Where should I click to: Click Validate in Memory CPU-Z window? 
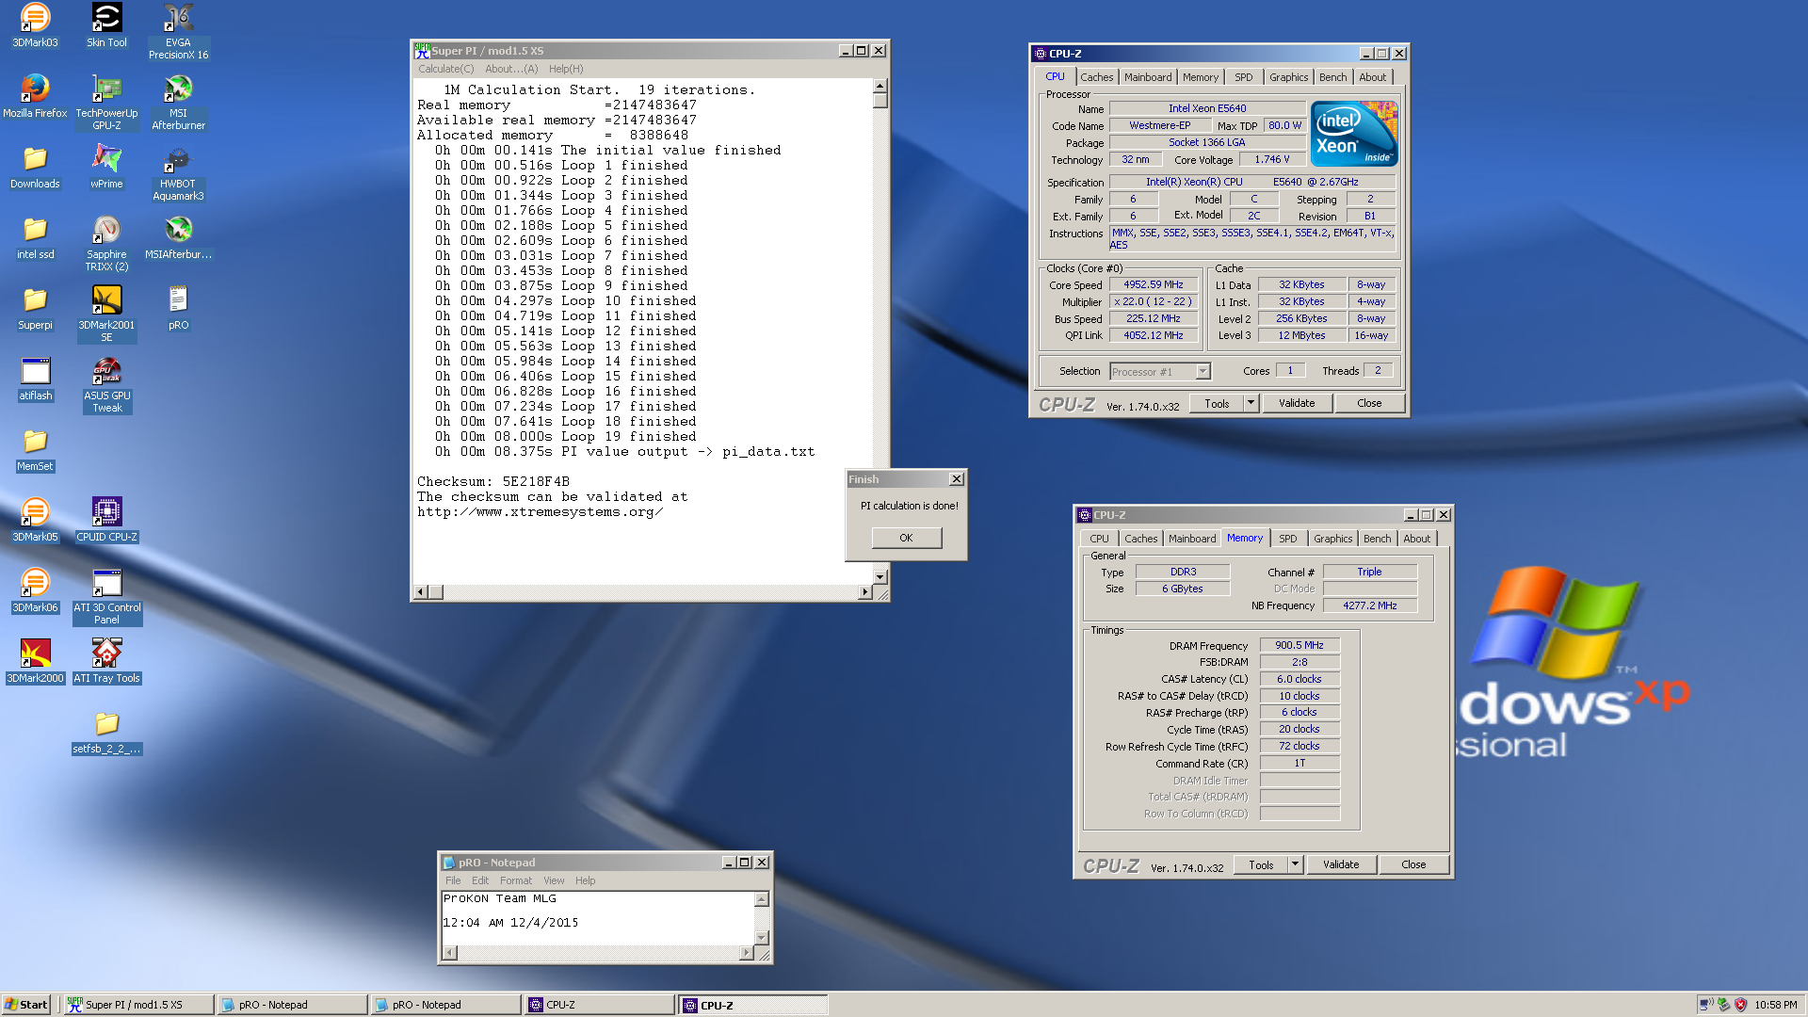pyautogui.click(x=1341, y=864)
